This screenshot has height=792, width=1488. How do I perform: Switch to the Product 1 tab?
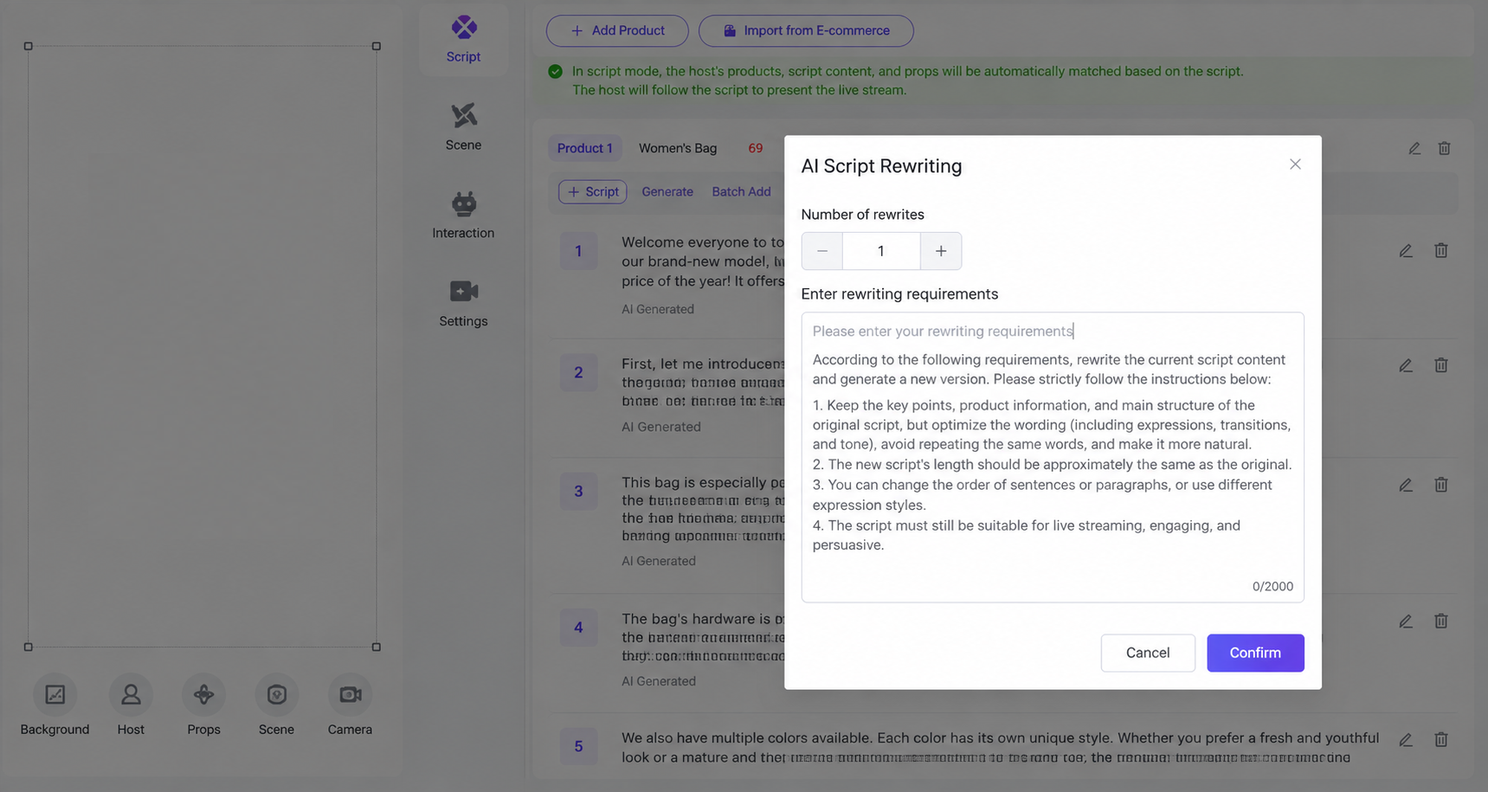point(584,148)
